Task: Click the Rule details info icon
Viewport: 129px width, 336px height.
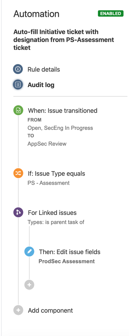Action: pyautogui.click(x=18, y=69)
